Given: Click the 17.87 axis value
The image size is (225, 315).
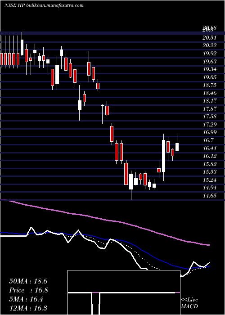Looking at the screenshot, I should 210,109.
